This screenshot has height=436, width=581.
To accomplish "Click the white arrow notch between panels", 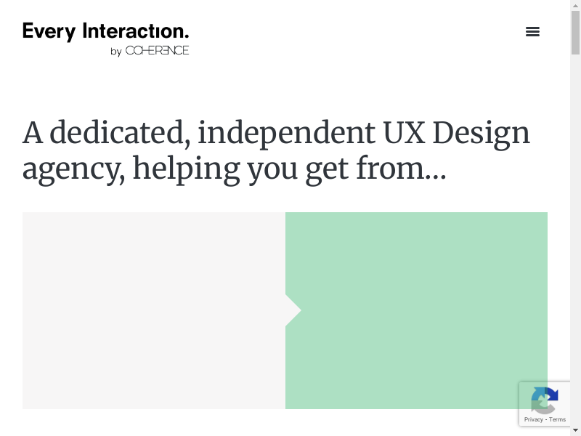I will click(293, 310).
